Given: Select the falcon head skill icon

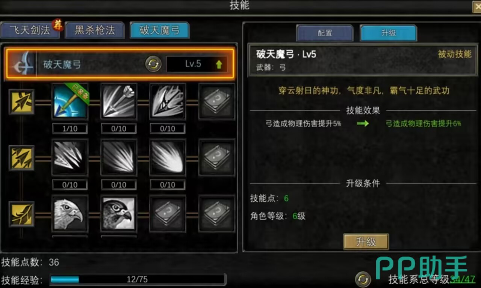Looking at the screenshot, I should pyautogui.click(x=119, y=213).
